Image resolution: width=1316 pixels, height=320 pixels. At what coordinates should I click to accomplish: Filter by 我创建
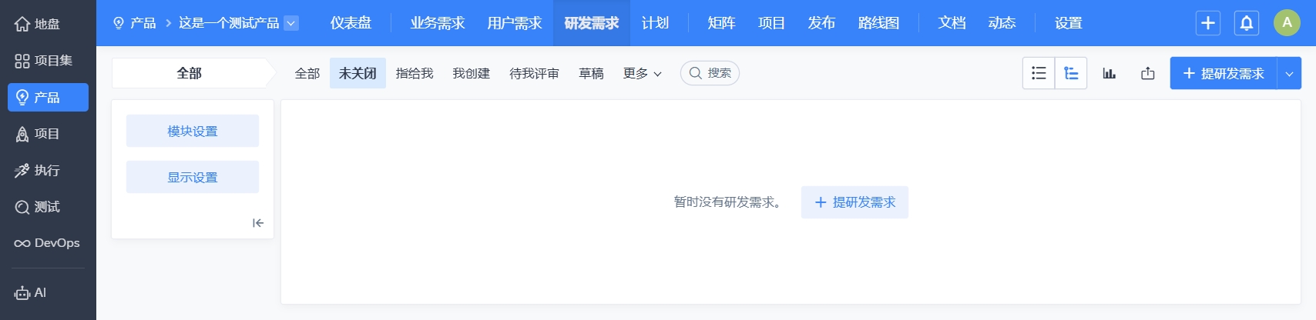click(x=472, y=73)
